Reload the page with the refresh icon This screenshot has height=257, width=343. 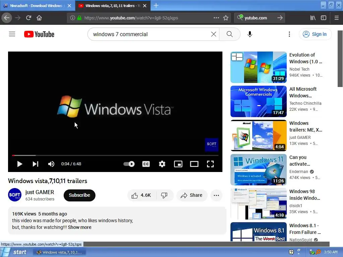28,18
